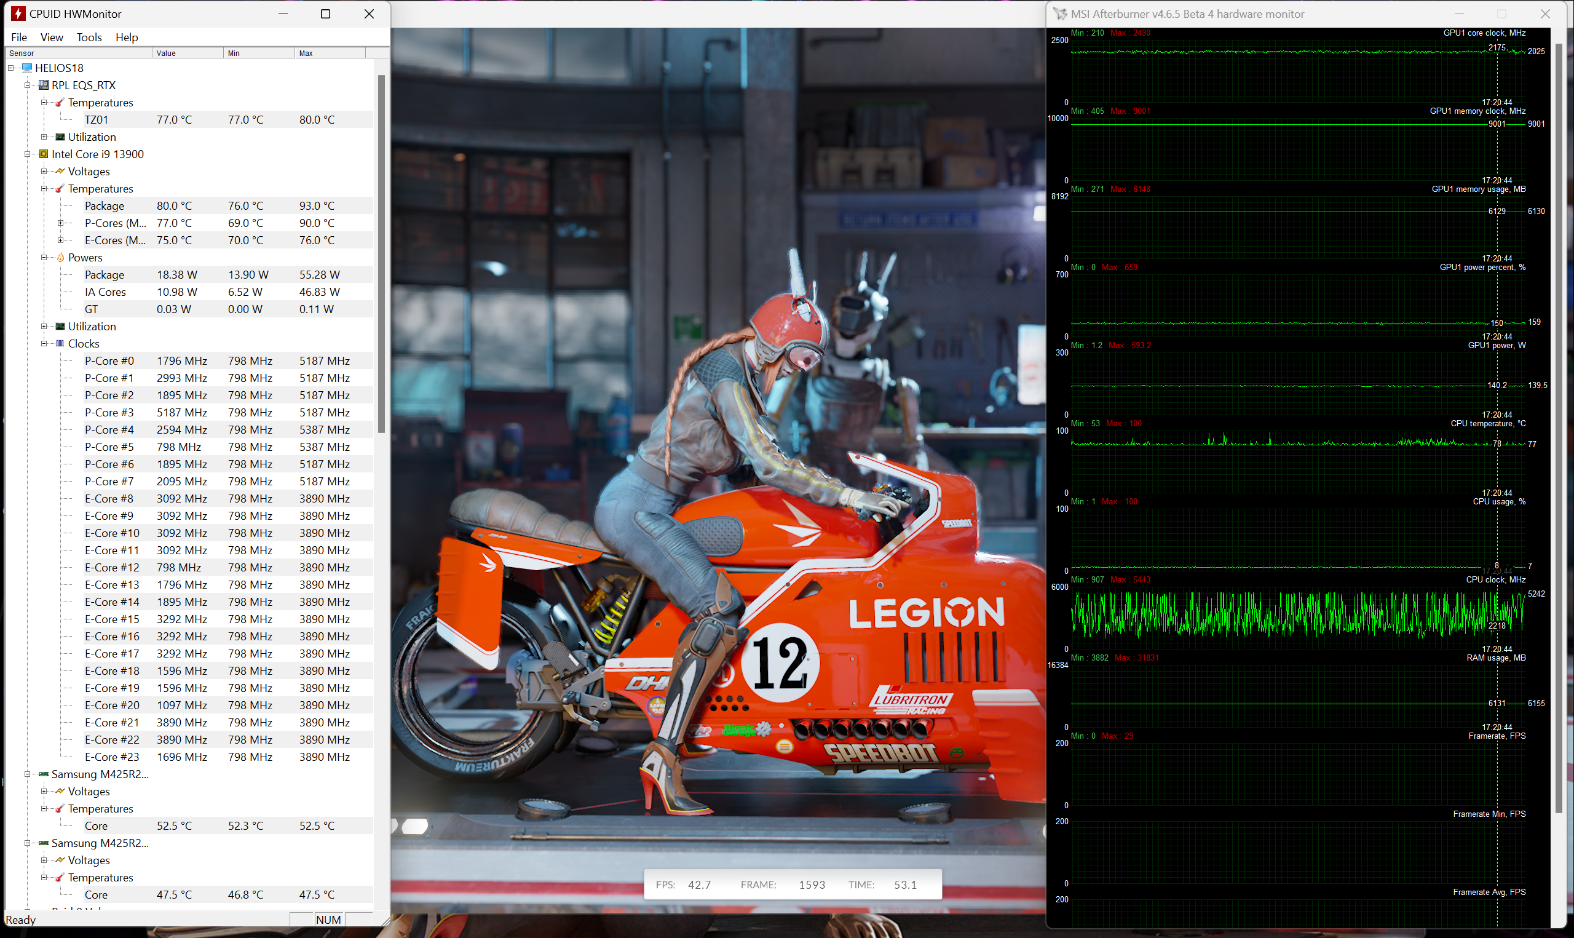Click the Clocks node icon
Viewport: 1574px width, 938px height.
pos(61,343)
